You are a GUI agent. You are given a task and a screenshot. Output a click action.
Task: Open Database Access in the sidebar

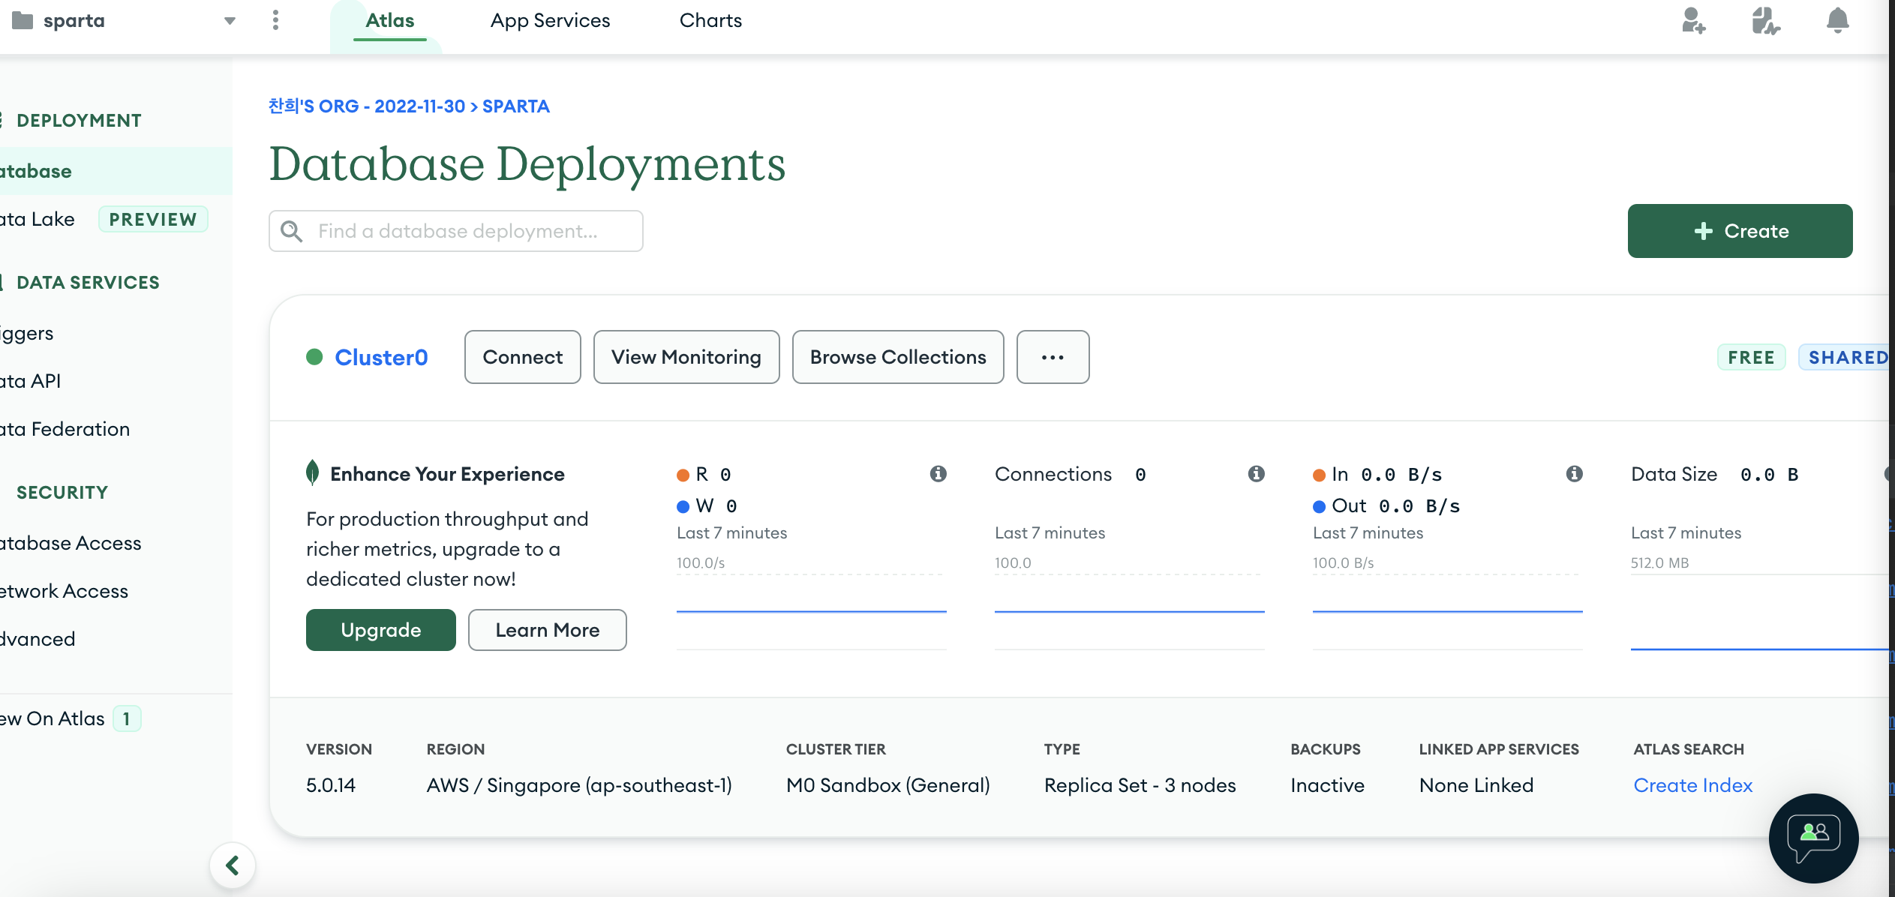[71, 543]
